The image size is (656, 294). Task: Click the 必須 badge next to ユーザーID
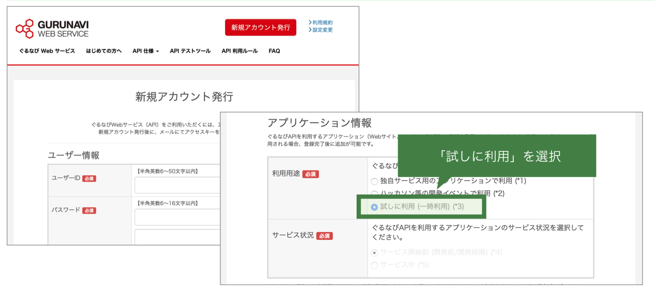tap(89, 179)
